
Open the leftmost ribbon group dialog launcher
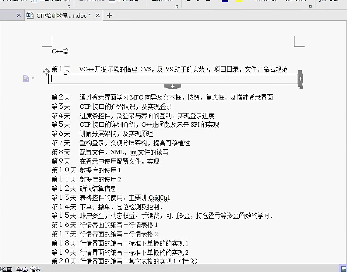point(69,6)
